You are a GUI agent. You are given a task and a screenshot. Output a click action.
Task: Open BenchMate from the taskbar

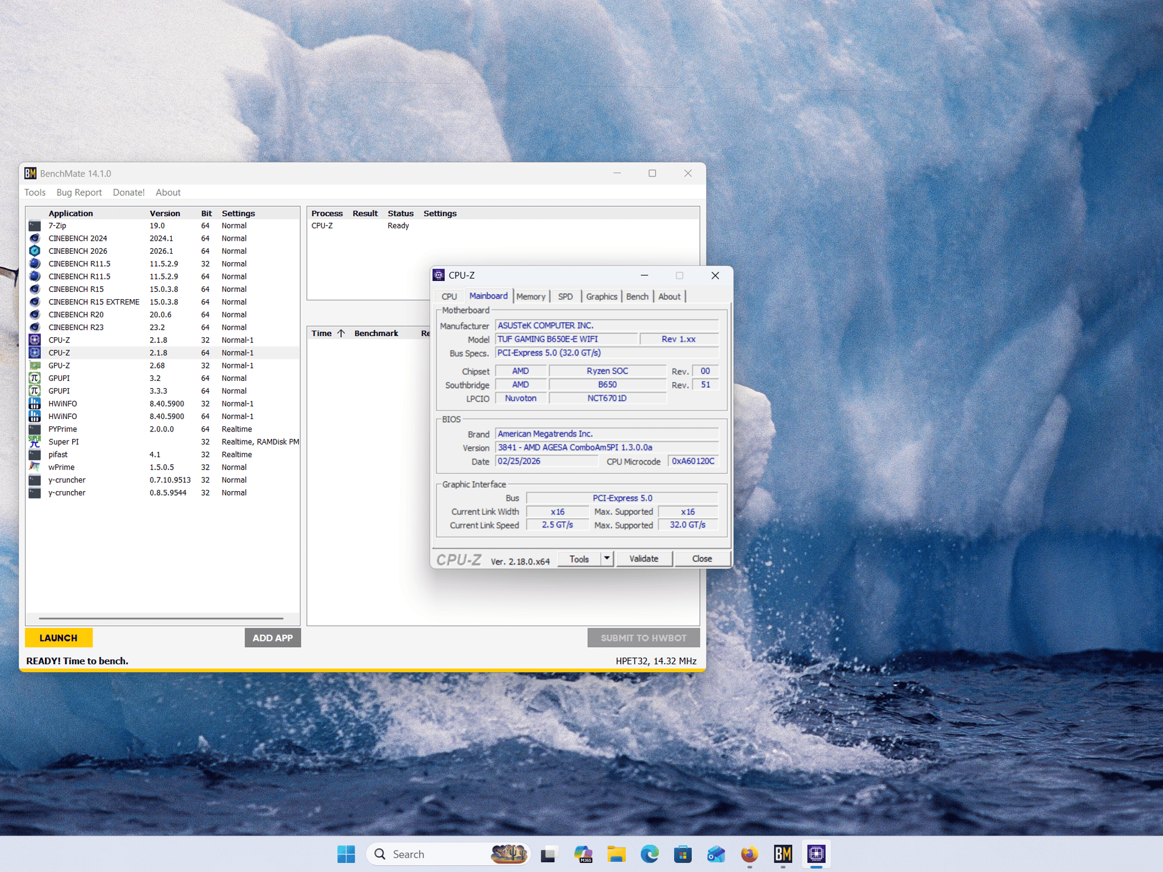point(783,853)
